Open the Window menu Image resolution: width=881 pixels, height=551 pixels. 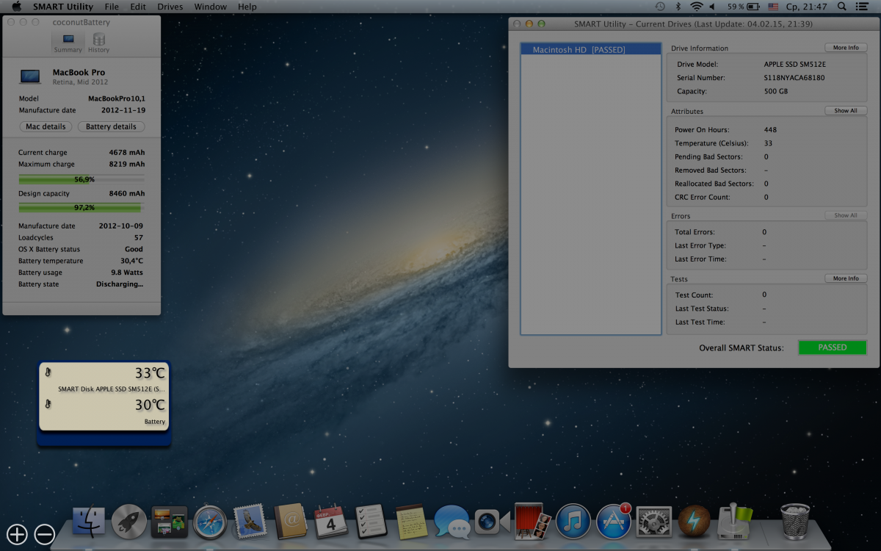[211, 7]
